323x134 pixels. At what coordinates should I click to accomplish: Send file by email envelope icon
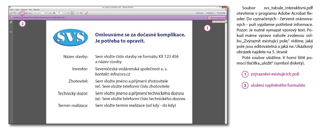tap(30, 13)
